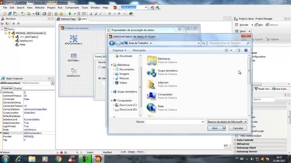Screen dimensions: 291x163
Task: Click the search magnifier in file dialog
Action: [x=248, y=43]
